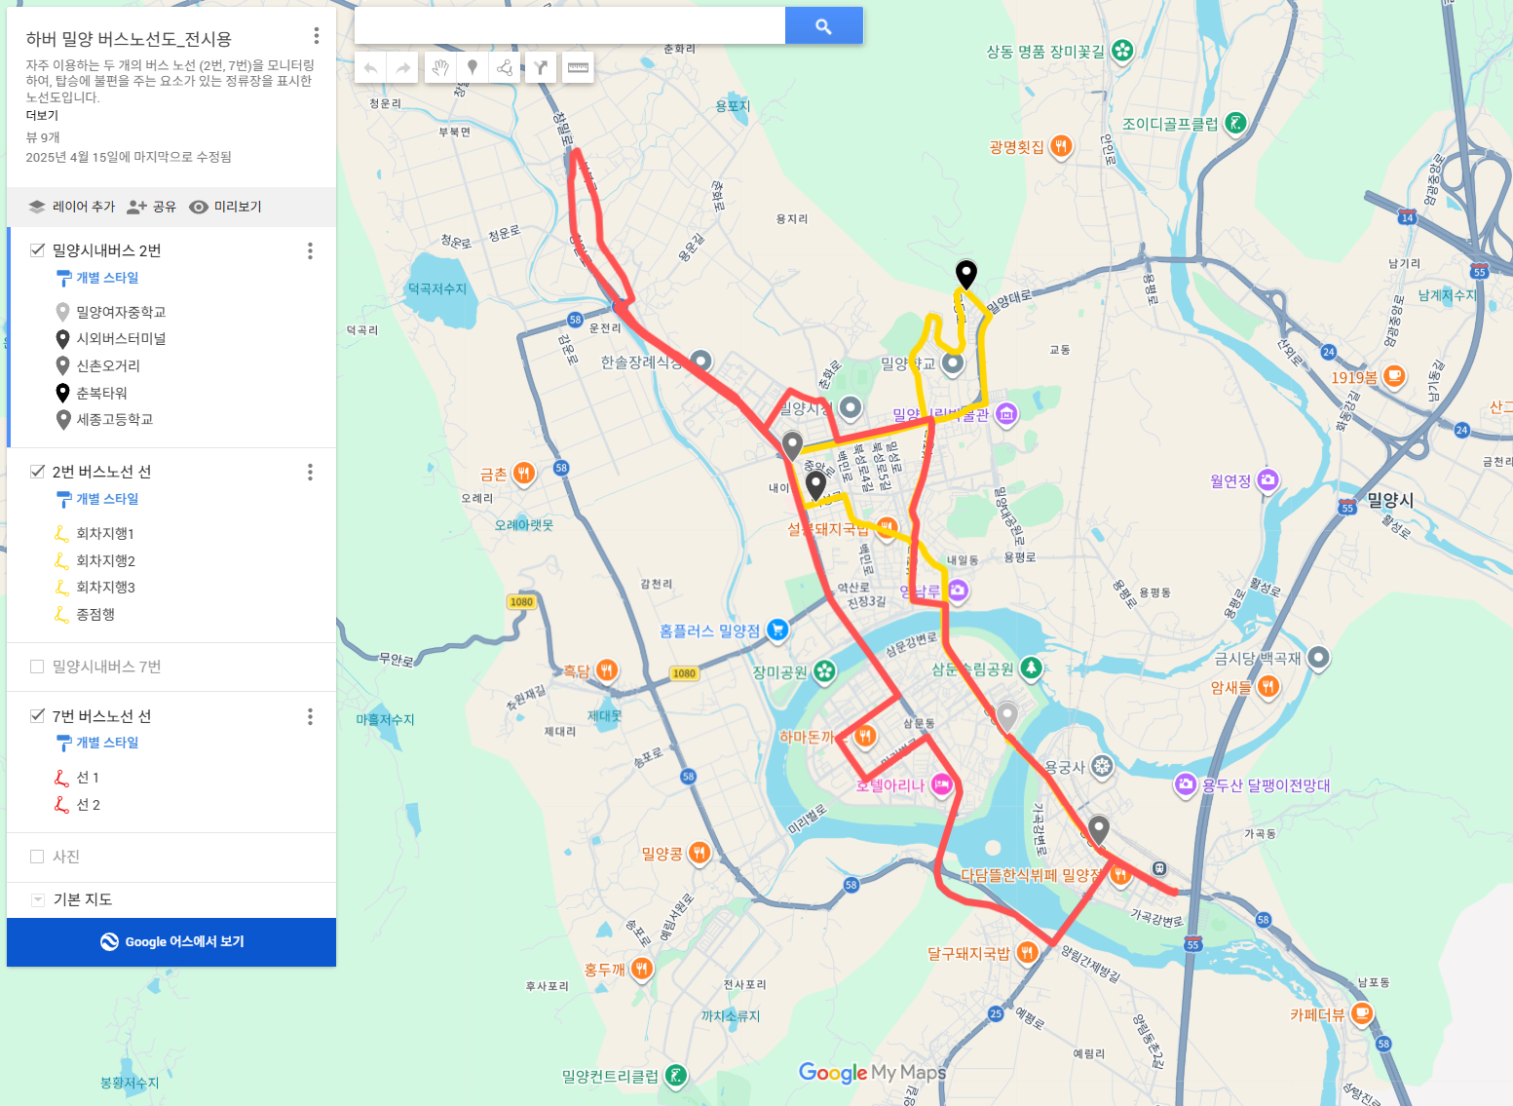Uncheck the 2번 버스노선 선 layer checkbox
This screenshot has width=1513, height=1106.
coord(37,472)
